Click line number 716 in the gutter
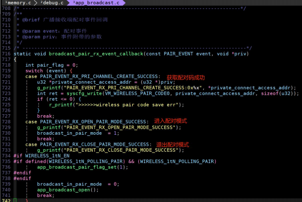Viewport: 302px width, 202px height. click(6, 54)
